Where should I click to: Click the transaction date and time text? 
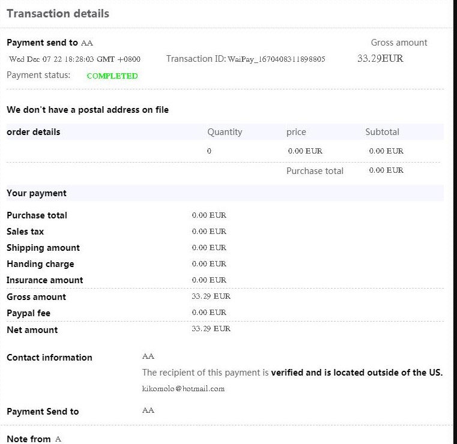point(74,59)
